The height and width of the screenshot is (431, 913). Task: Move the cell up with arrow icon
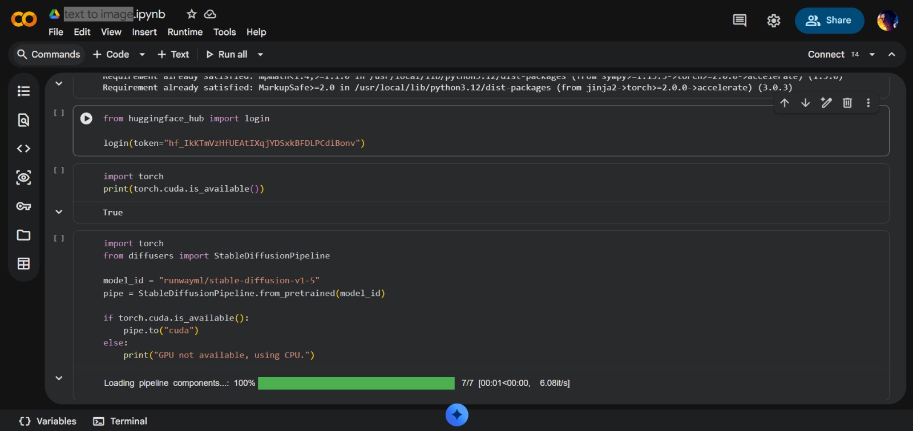785,103
